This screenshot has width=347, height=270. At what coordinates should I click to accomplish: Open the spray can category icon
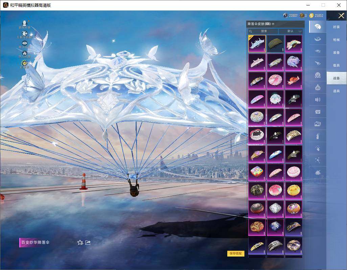[x=318, y=136]
